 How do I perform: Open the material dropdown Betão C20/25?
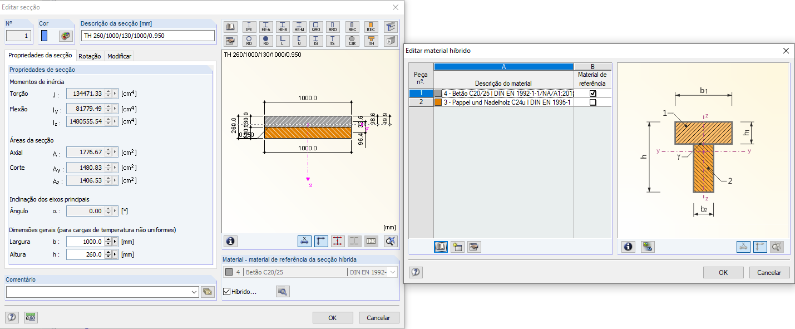pos(393,272)
